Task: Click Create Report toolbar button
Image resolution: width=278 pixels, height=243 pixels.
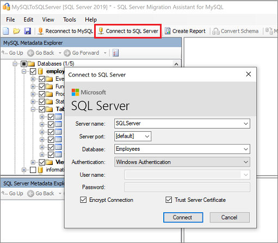Action: pyautogui.click(x=185, y=31)
